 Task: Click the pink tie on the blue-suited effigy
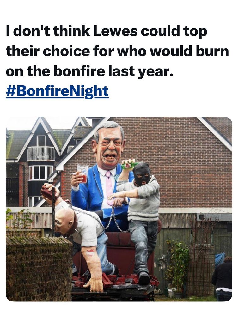(x=109, y=187)
